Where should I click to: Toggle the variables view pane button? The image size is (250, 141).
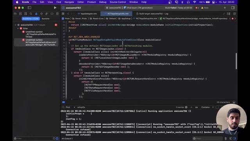click(231, 139)
